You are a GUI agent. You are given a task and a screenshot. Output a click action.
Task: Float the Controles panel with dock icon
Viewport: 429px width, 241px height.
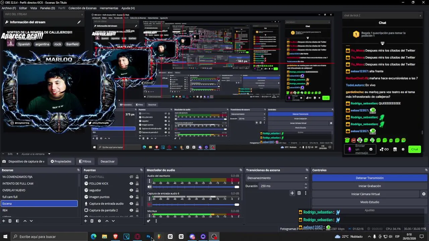coord(426,170)
